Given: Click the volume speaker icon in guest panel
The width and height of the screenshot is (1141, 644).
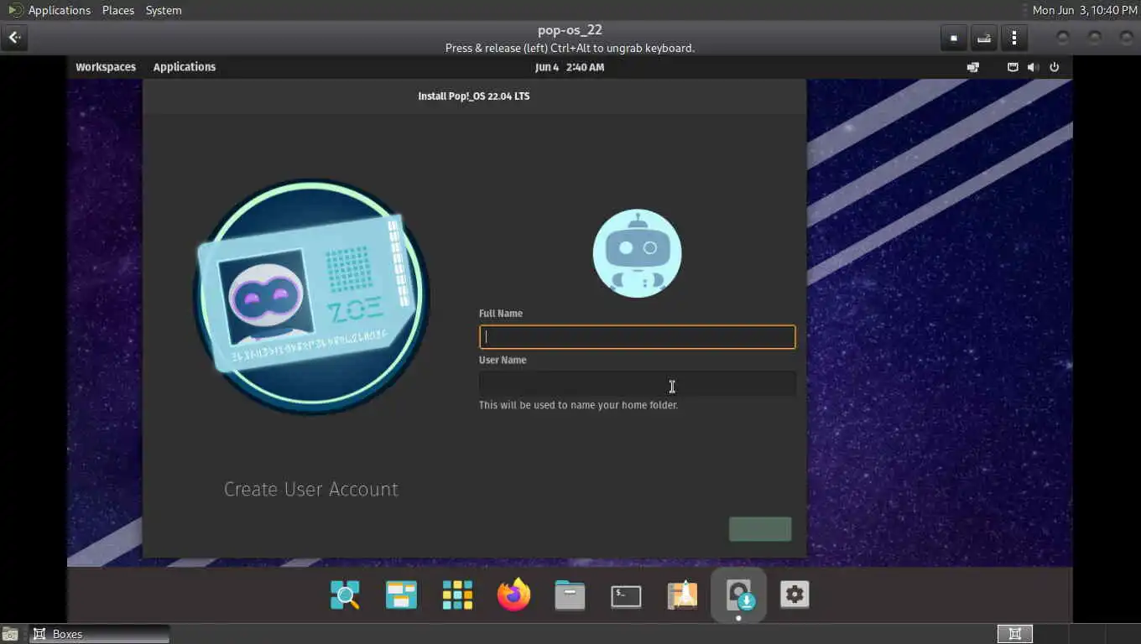Looking at the screenshot, I should coord(1034,67).
